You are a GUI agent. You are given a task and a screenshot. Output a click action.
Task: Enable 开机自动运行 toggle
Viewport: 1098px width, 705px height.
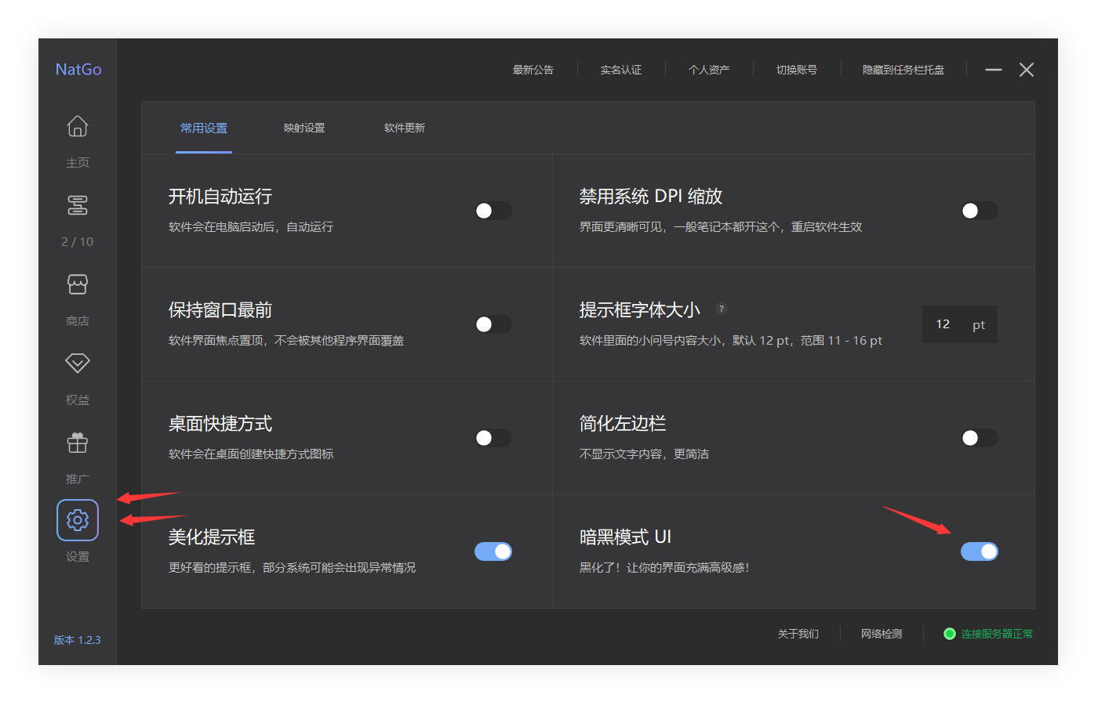click(x=493, y=211)
